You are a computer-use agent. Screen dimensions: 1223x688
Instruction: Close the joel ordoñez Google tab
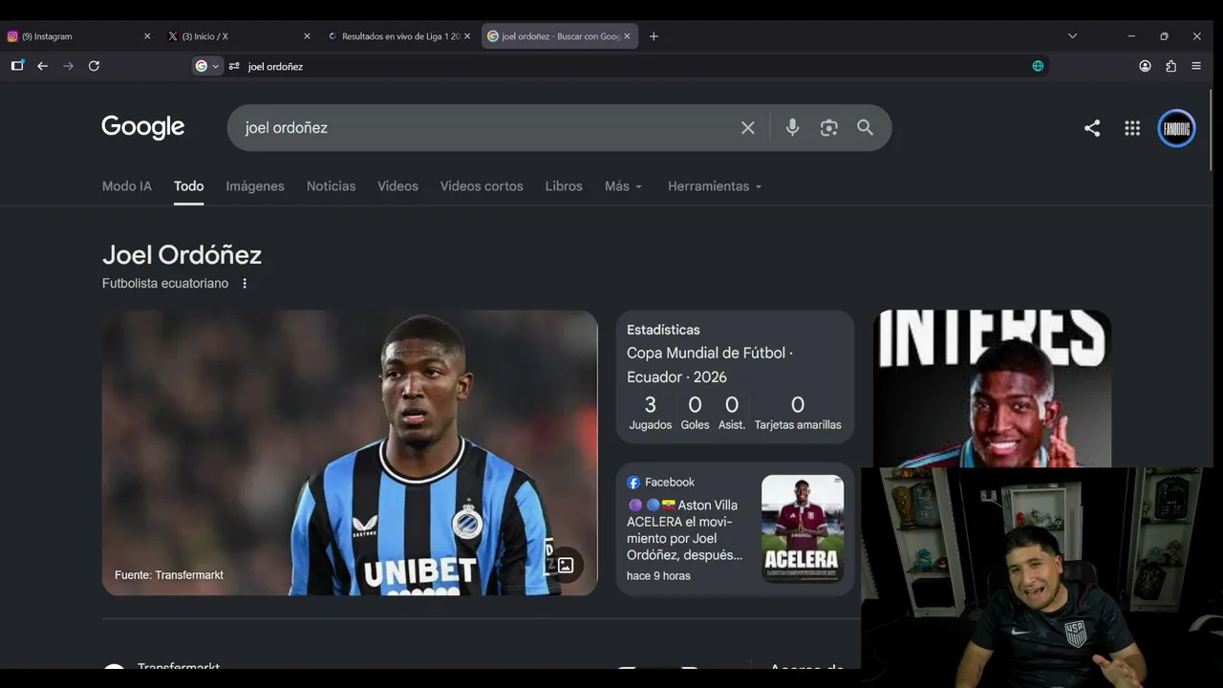(628, 36)
